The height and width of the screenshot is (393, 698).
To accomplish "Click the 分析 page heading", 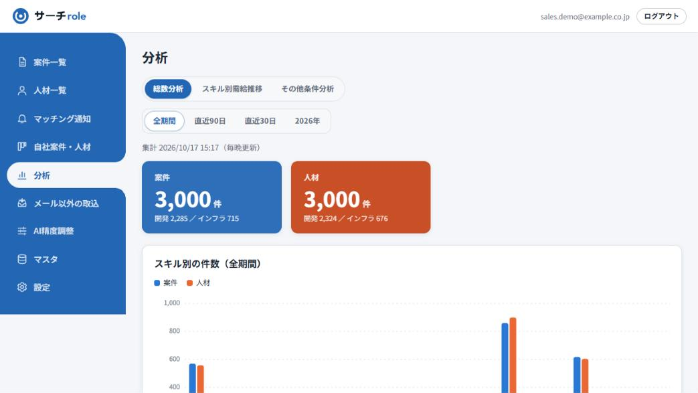I will pyautogui.click(x=155, y=58).
